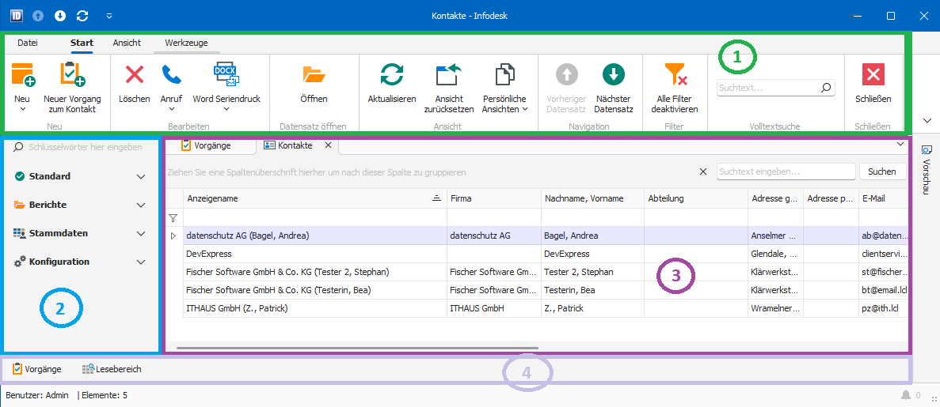Refresh the list with Aktualisieren

(x=392, y=74)
